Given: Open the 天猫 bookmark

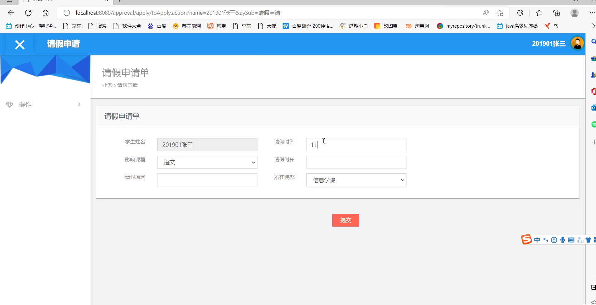Looking at the screenshot, I should click(267, 26).
